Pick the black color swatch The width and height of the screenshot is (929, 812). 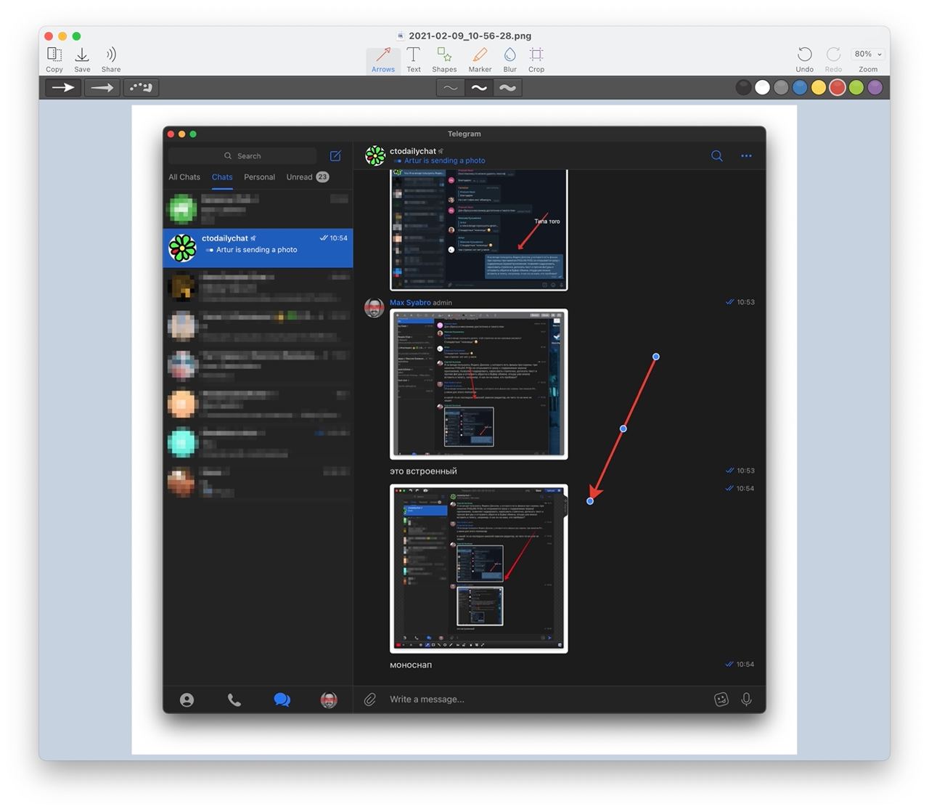pos(743,88)
